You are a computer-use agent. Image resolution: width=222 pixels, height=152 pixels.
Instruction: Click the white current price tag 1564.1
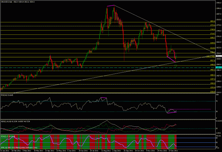(x=219, y=56)
